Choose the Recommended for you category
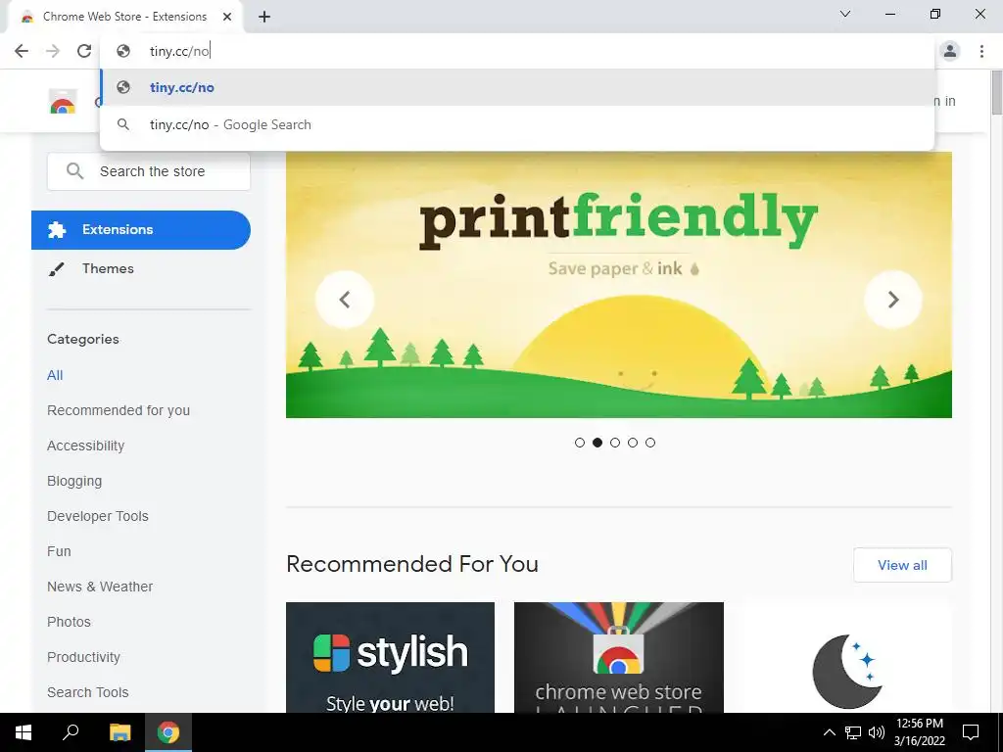The height and width of the screenshot is (752, 1003). 119,410
